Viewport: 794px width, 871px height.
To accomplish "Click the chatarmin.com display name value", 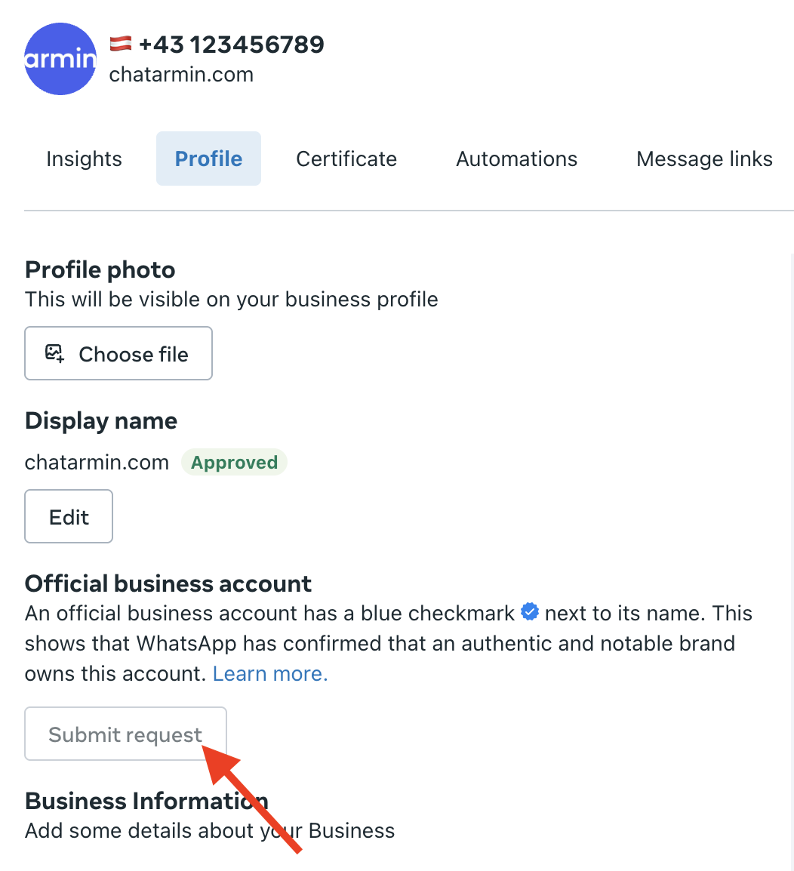I will [97, 463].
